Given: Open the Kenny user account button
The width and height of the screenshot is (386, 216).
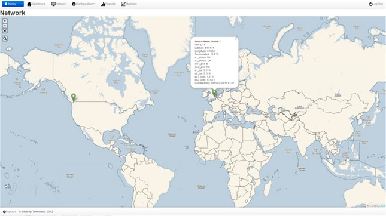Looking at the screenshot, I should click(13, 4).
